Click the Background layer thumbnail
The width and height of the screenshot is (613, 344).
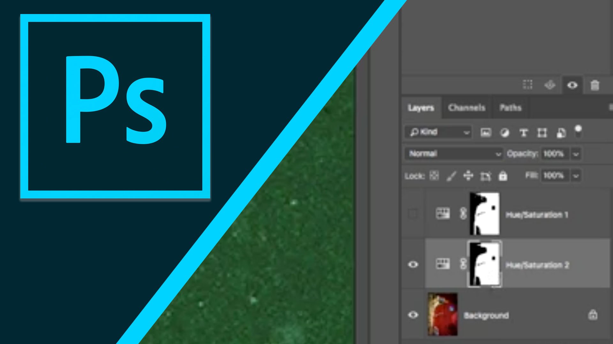[x=443, y=314]
